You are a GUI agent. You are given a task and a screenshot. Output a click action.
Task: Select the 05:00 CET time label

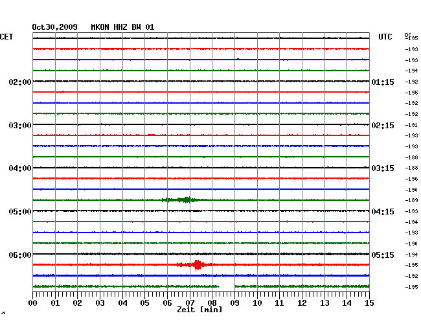point(20,212)
